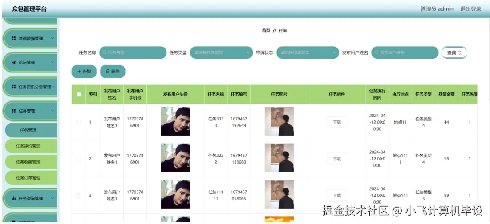Viewport: 490px width, 224px height.
Task: Download attachment for 任务2222
Action: point(337,159)
